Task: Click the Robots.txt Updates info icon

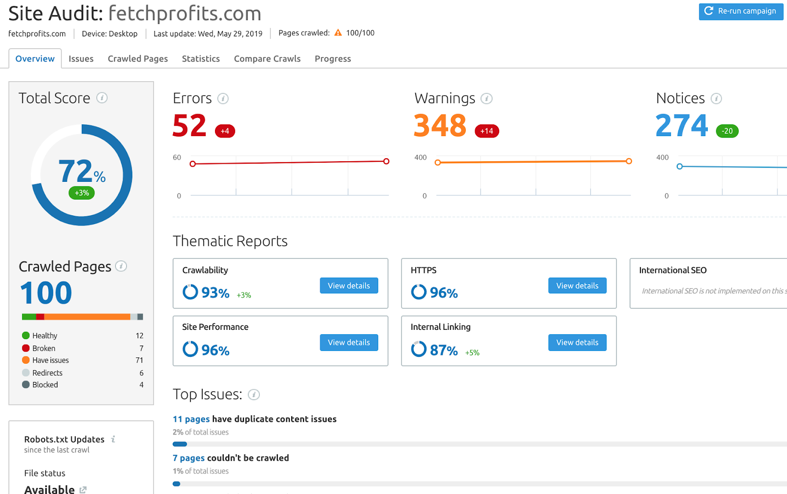Action: click(x=113, y=439)
